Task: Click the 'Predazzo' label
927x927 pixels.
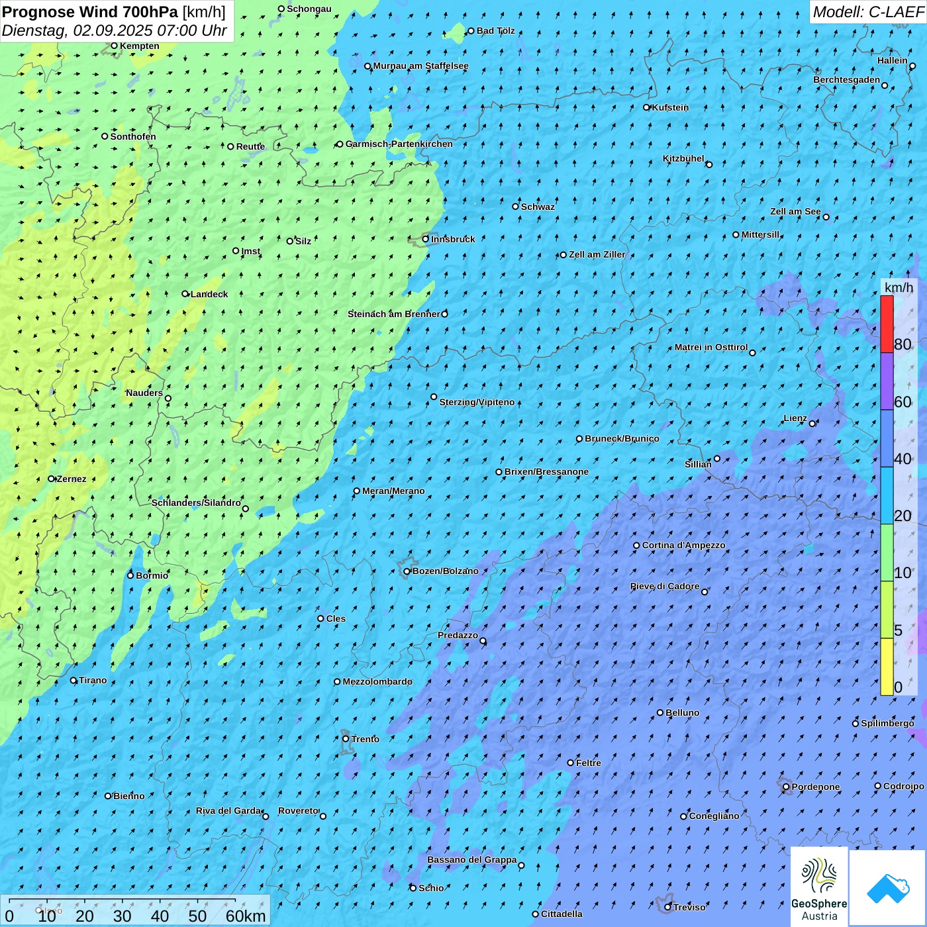Action: [x=458, y=636]
